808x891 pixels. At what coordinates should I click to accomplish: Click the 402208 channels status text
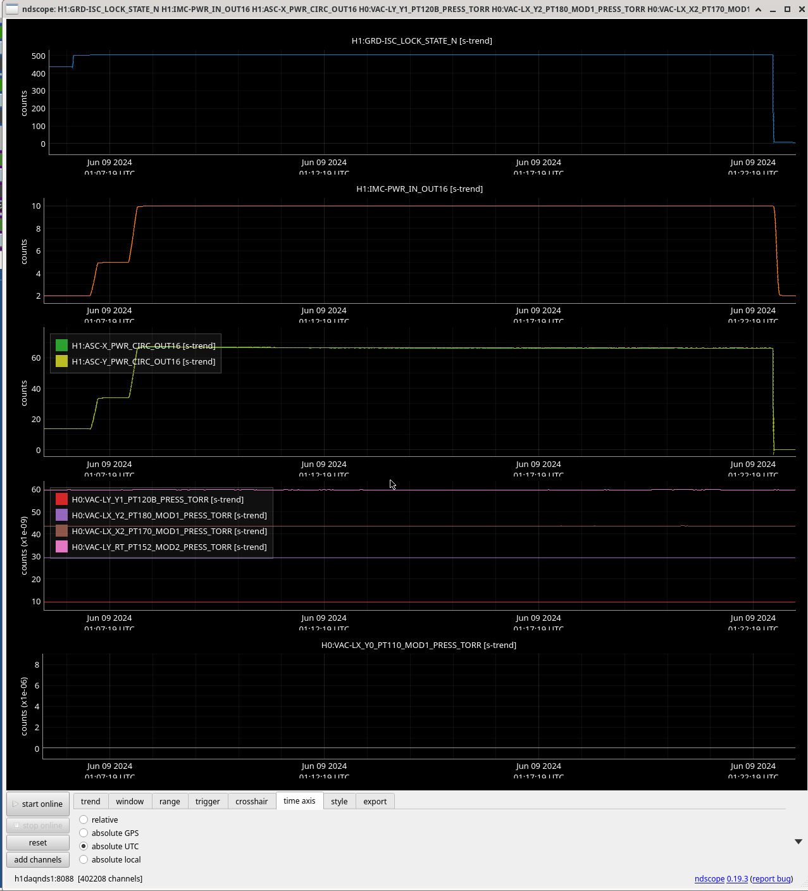tap(110, 878)
